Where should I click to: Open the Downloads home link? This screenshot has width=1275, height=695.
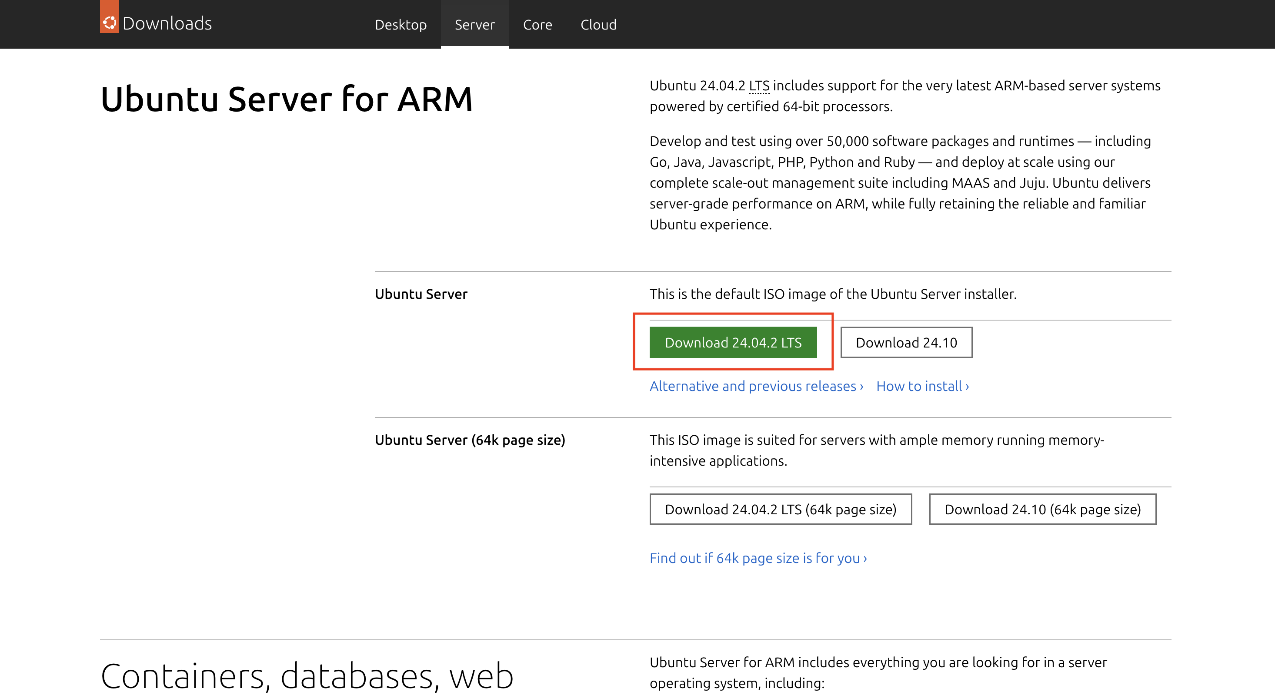(x=167, y=23)
